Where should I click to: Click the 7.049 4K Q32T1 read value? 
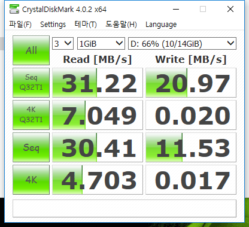pyautogui.click(x=98, y=115)
